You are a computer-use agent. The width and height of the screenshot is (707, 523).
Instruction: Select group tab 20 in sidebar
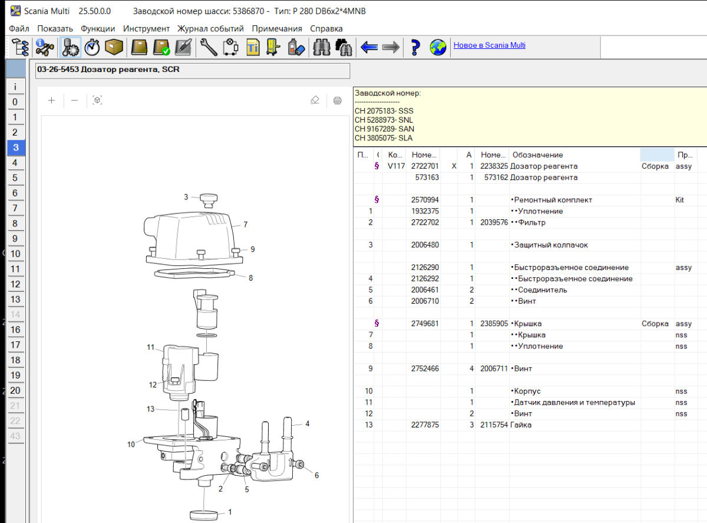16,390
